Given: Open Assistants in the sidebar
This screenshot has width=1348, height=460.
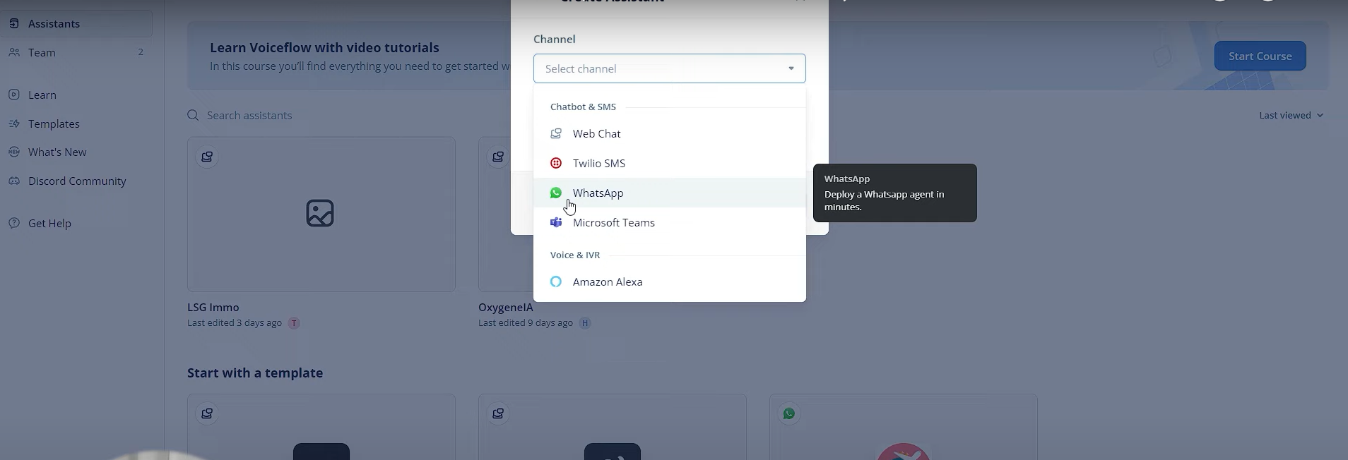Looking at the screenshot, I should pos(76,23).
